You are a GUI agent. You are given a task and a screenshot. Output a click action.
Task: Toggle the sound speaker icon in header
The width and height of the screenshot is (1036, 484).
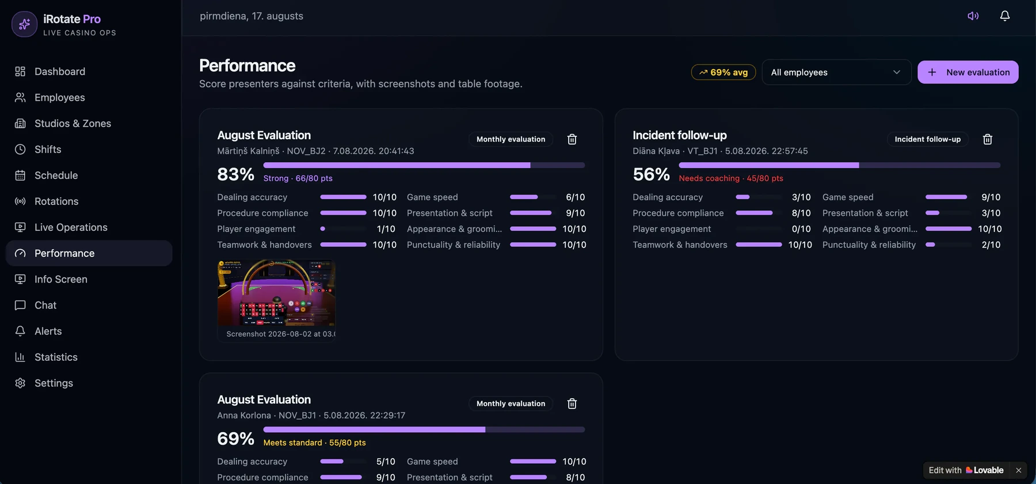point(973,16)
